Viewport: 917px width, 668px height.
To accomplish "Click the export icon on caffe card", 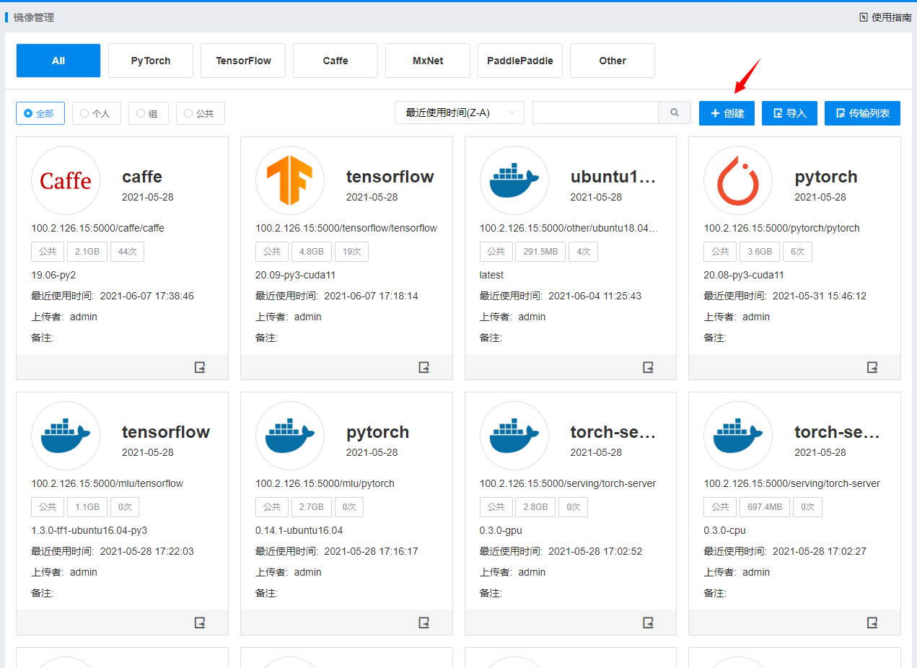I will tap(200, 367).
